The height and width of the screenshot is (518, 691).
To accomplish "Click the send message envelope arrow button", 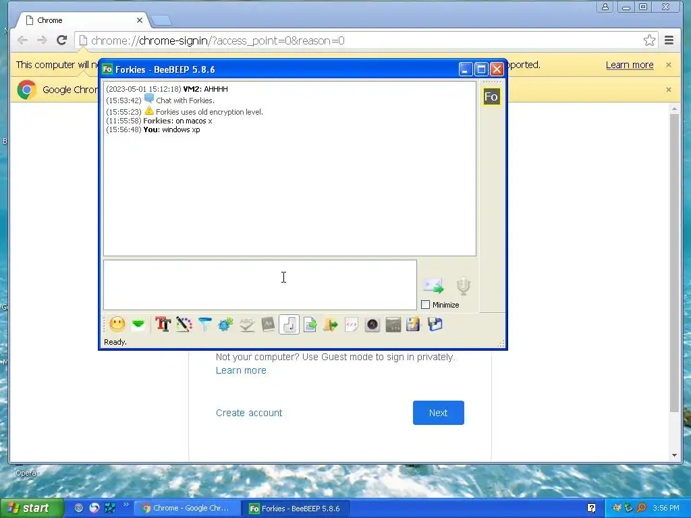I will click(433, 286).
